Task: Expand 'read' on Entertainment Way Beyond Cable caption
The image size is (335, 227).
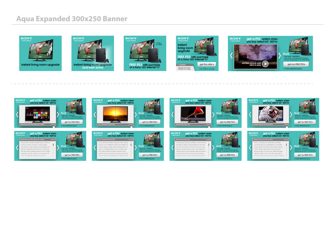Action: pos(53,124)
